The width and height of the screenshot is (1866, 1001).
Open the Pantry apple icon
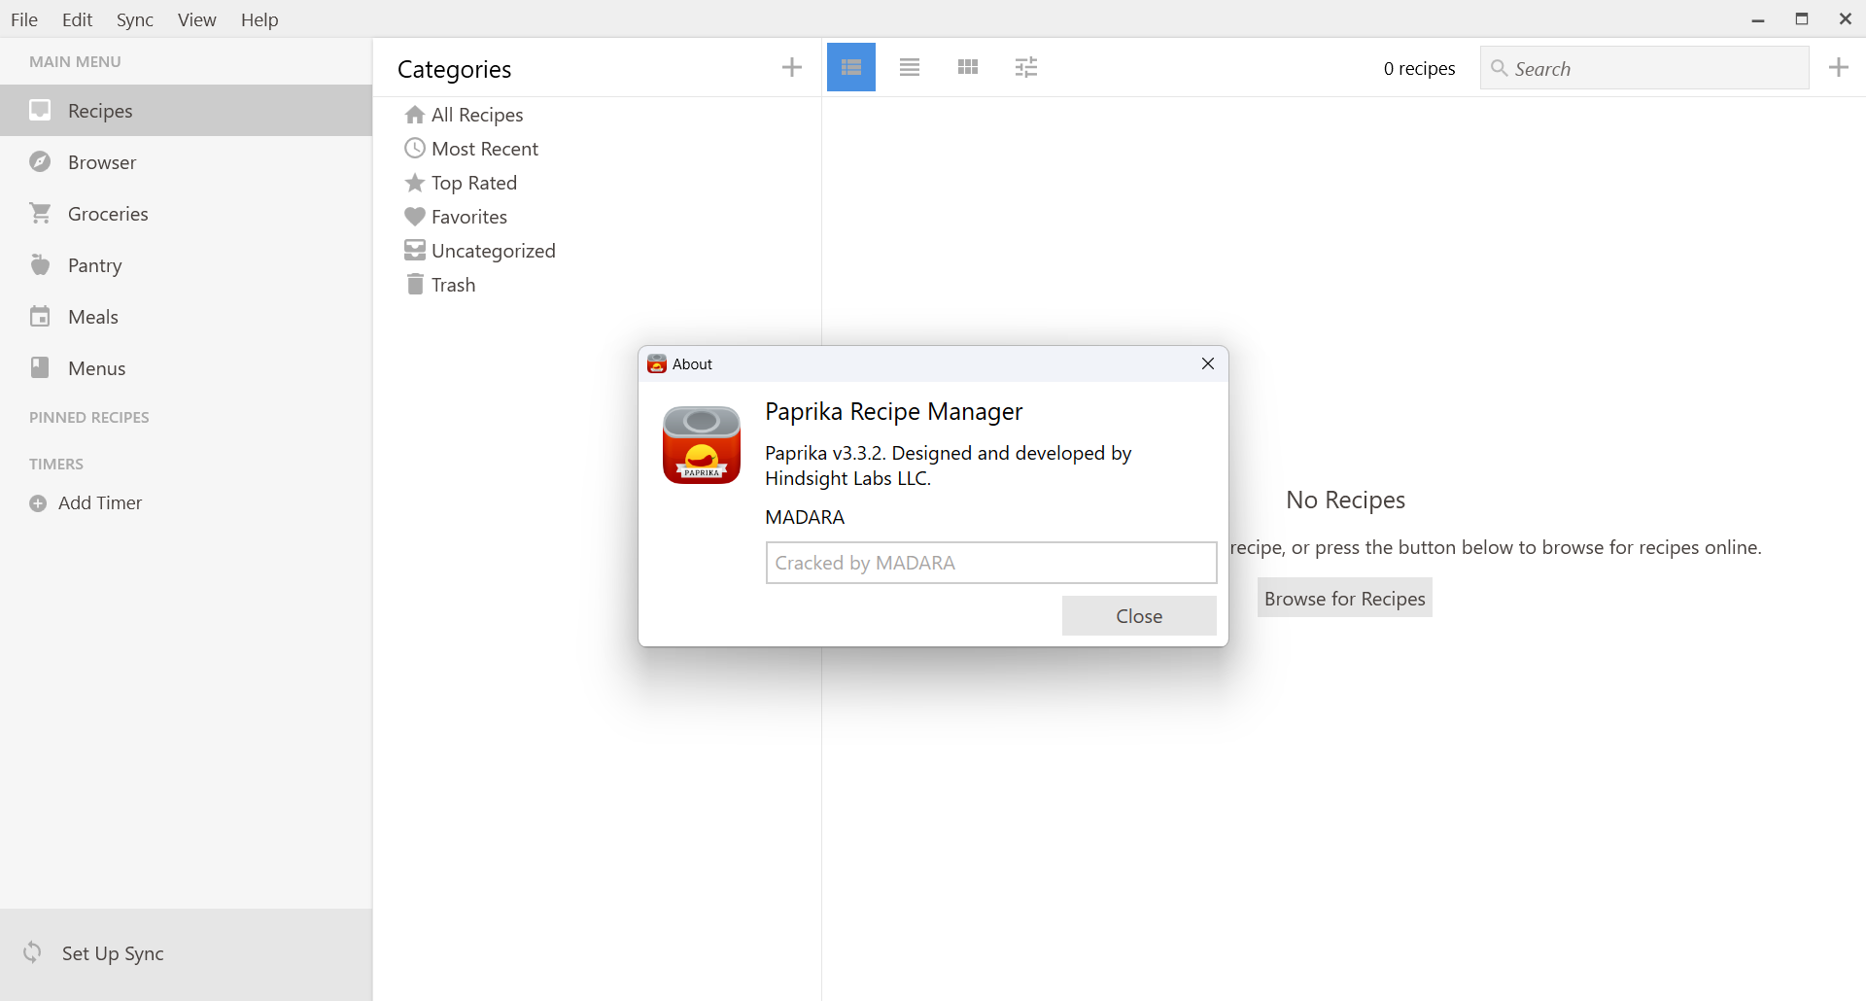coord(40,264)
